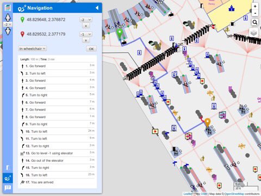The height and width of the screenshot is (196, 261).
Task: Open the notes/feedback tab at sidebar bottom
Action: 8,188
